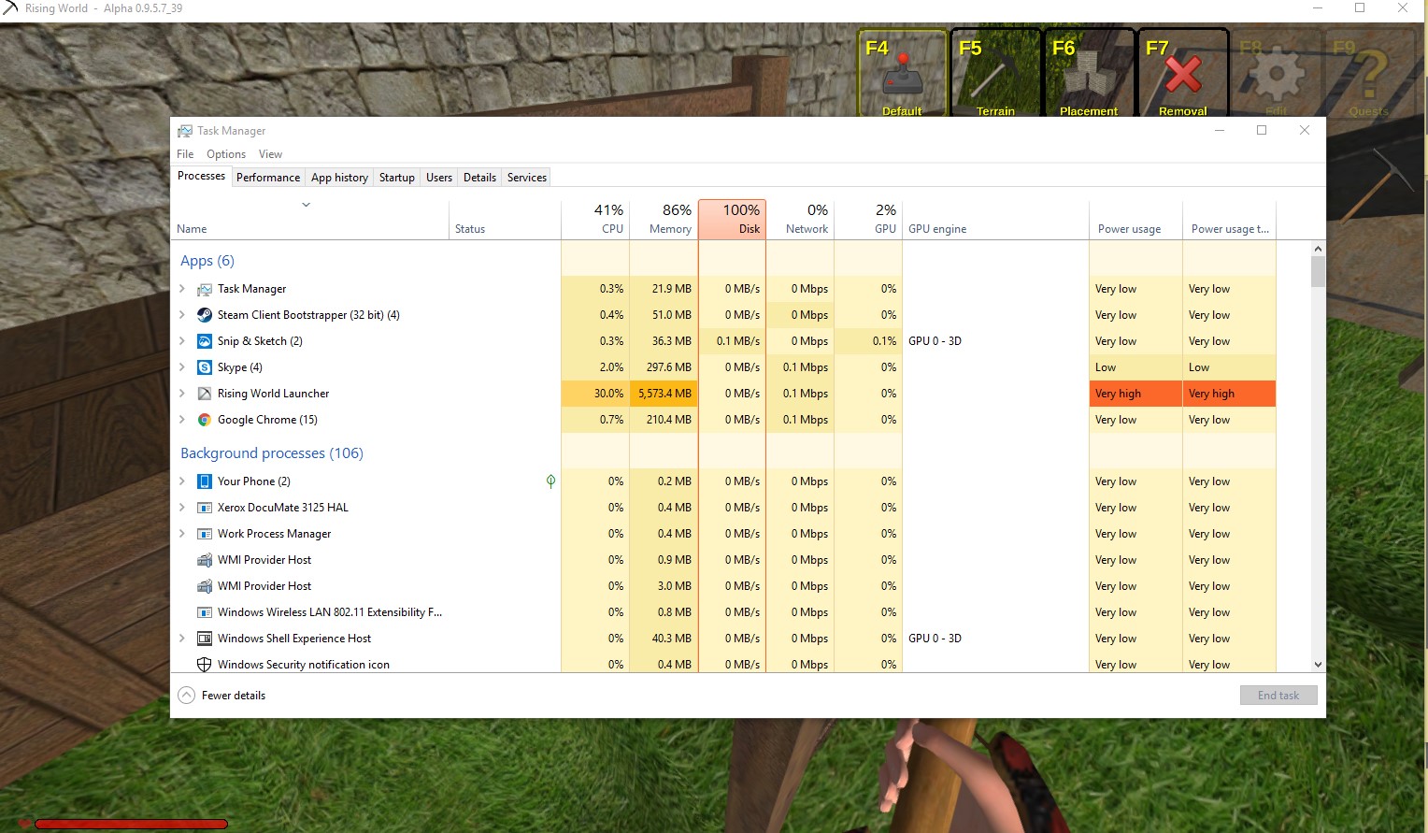
Task: Click the Google Chrome process icon
Action: point(205,420)
